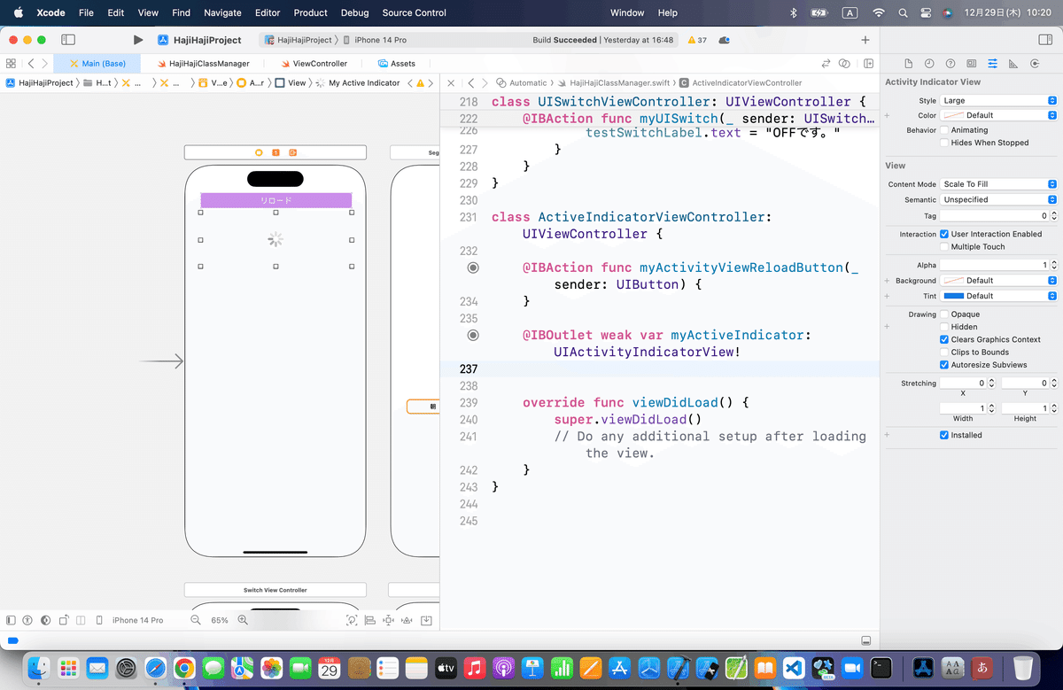
Task: Open Content Mode Scale To Fill dropdown
Action: pos(998,184)
